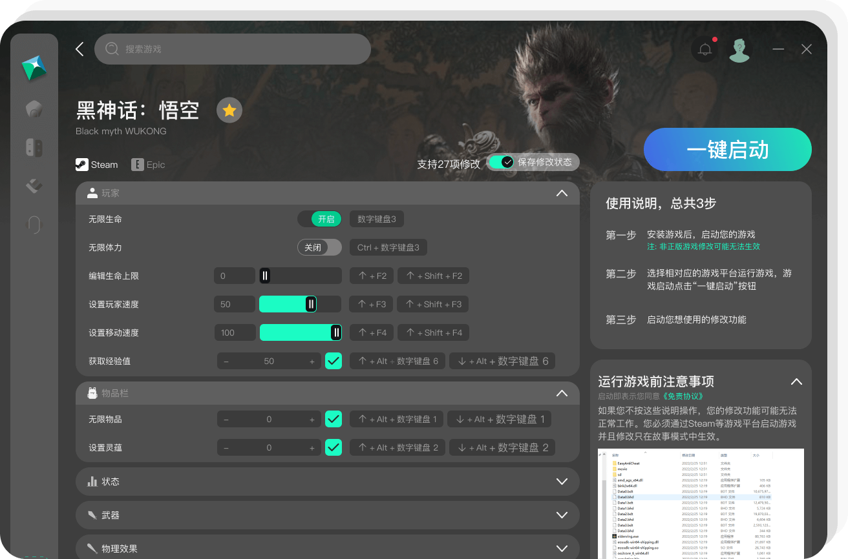The height and width of the screenshot is (559, 848).
Task: Click ↑ + Shift + F2 hotkey button
Action: (x=433, y=276)
